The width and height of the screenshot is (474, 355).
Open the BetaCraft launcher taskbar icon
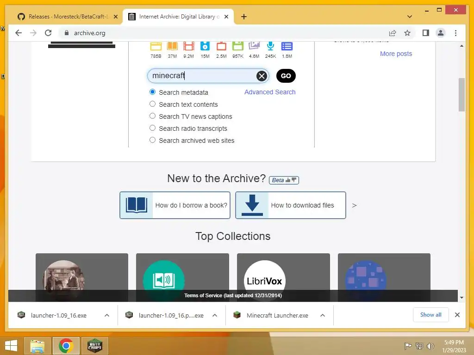point(95,346)
